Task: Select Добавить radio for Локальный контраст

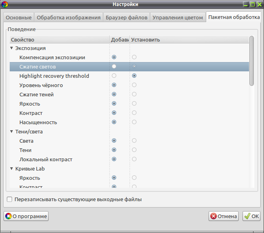Action: tap(114, 159)
